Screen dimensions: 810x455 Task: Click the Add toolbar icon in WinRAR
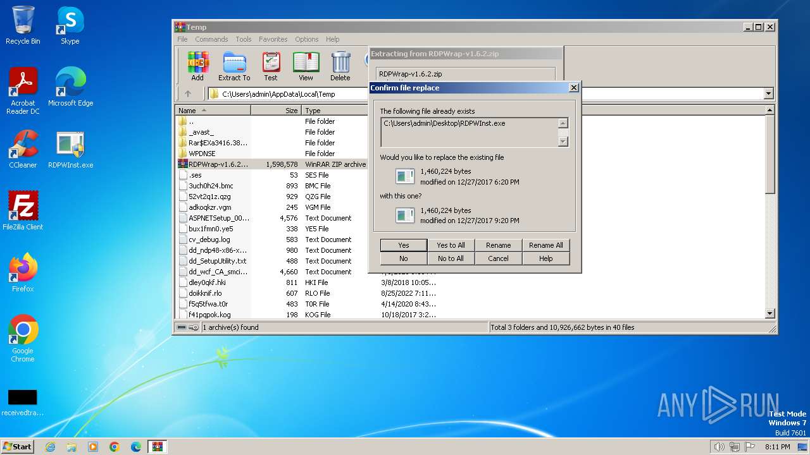(197, 66)
